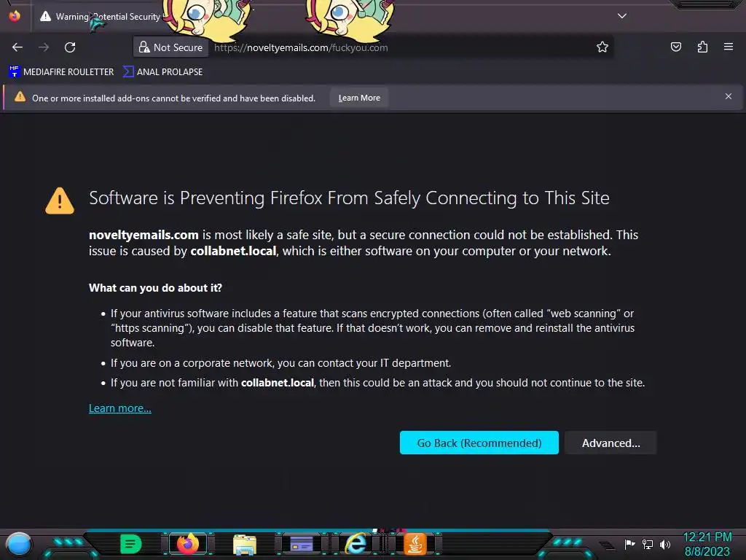Viewport: 746px width, 560px height.
Task: Open the Advanced… options
Action: 611,443
